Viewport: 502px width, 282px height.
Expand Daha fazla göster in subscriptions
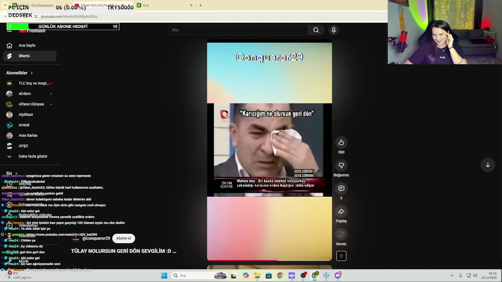pos(29,156)
